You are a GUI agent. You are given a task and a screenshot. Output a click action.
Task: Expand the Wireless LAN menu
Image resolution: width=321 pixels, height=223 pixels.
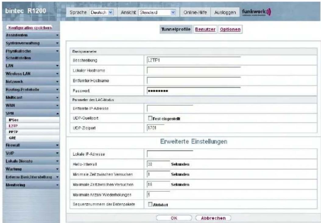coord(32,74)
